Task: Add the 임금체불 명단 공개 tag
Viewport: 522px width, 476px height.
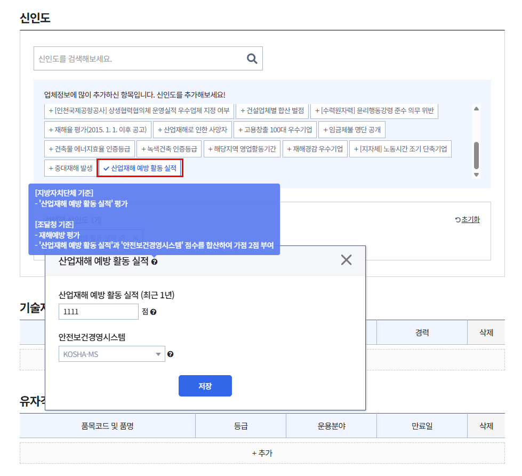Action: coord(352,130)
